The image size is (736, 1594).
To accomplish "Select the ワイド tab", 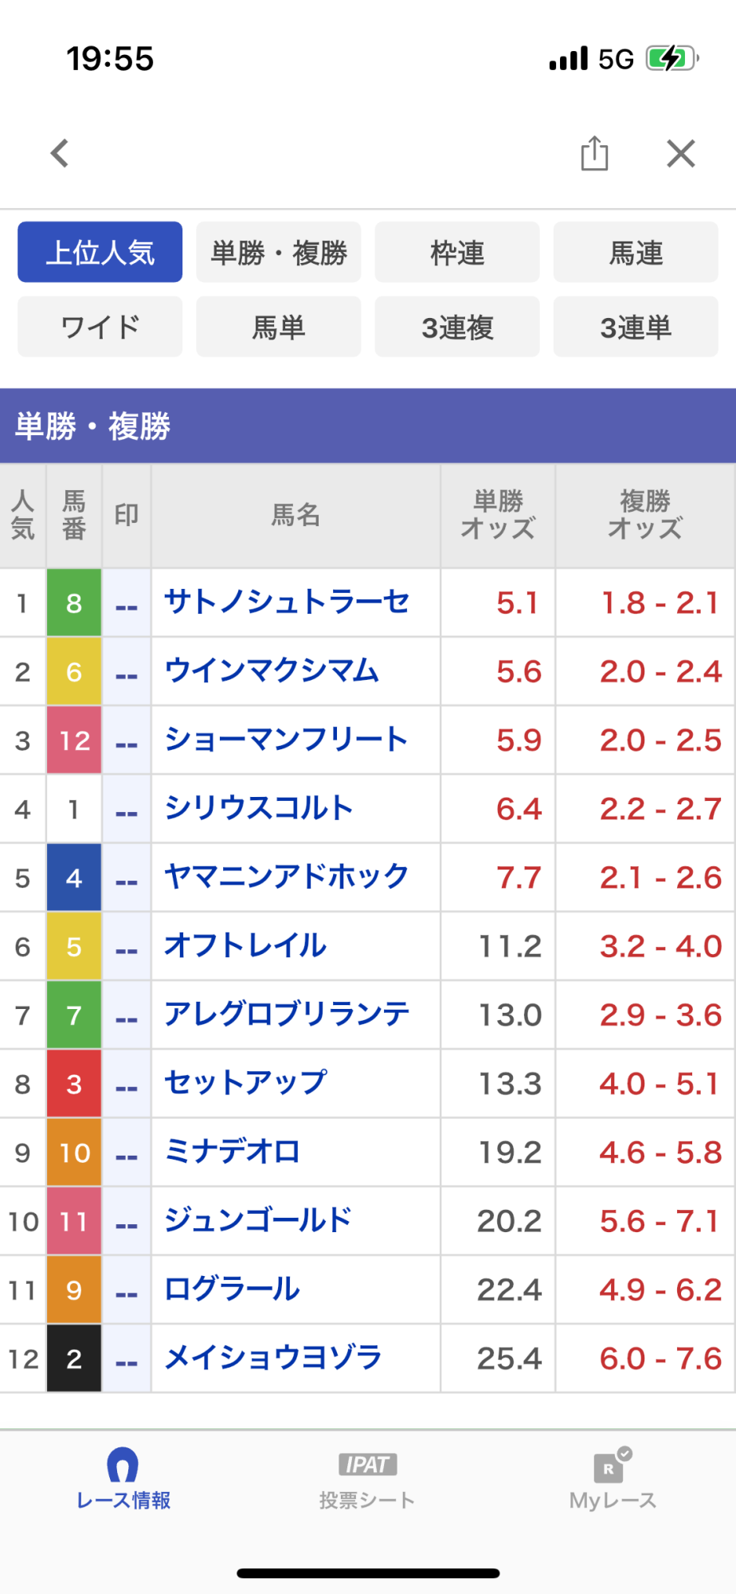I will [x=100, y=327].
